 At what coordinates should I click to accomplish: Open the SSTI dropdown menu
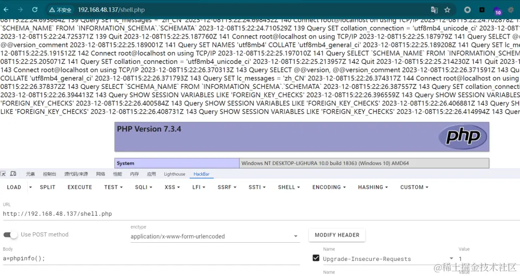click(x=257, y=187)
